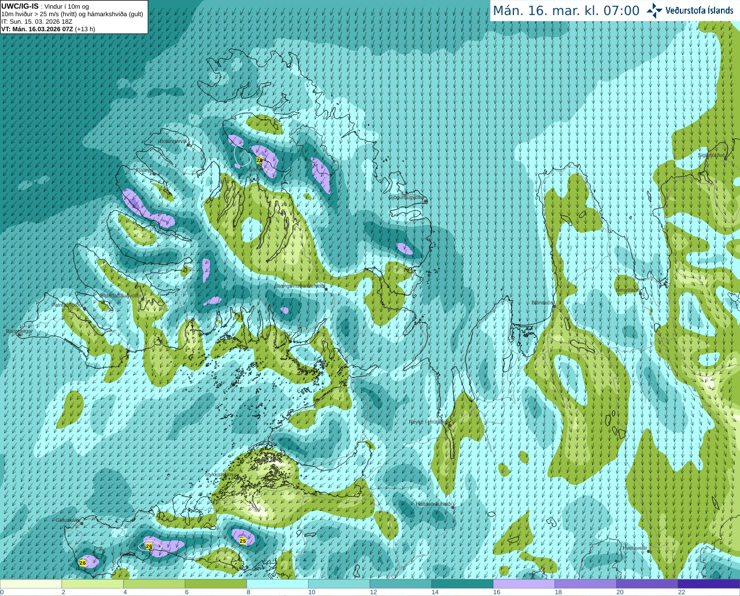Click the 16 tick label on the scale
740x596 pixels.
pyautogui.click(x=497, y=593)
